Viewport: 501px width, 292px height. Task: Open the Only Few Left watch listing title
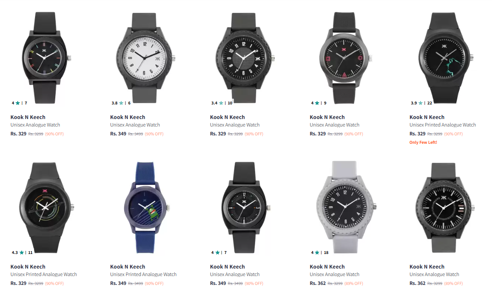point(443,125)
